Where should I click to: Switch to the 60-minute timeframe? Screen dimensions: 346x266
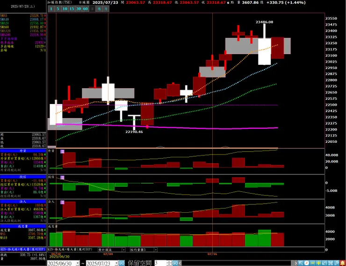pos(86,9)
